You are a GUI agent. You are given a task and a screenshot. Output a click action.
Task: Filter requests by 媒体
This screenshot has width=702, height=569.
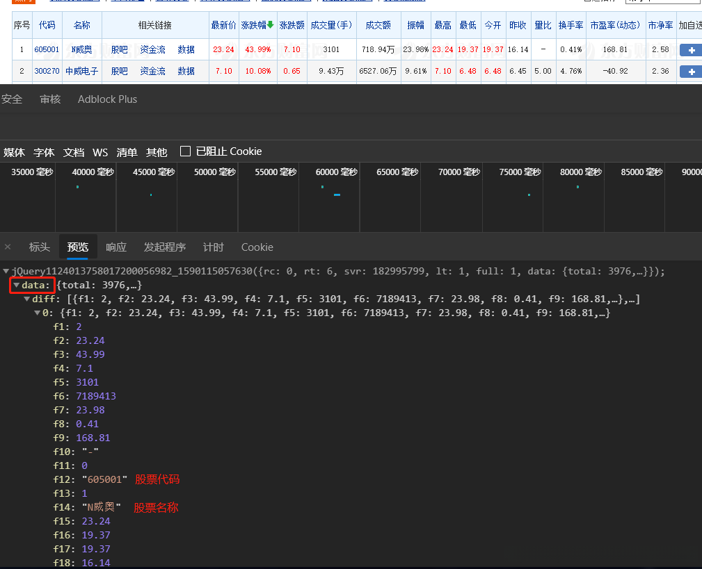click(x=14, y=152)
